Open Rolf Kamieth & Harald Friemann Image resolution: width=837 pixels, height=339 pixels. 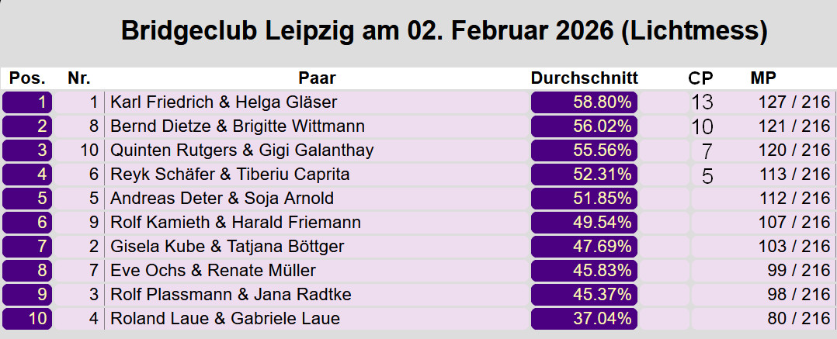[235, 223]
